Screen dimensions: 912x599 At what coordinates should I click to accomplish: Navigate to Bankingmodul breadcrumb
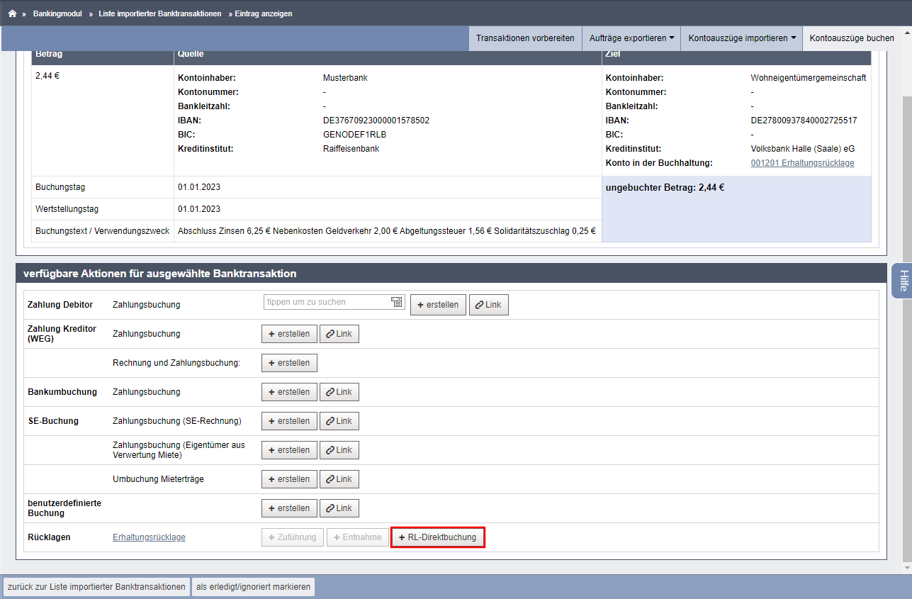pos(57,13)
